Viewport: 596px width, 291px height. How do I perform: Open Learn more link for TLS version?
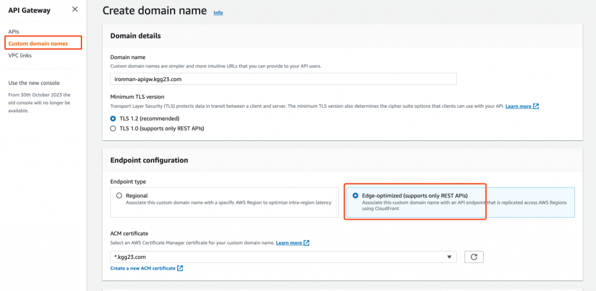519,107
